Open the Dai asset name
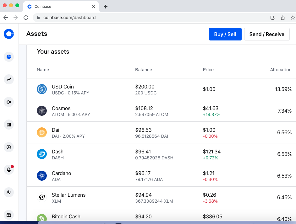The image size is (296, 224). point(56,130)
